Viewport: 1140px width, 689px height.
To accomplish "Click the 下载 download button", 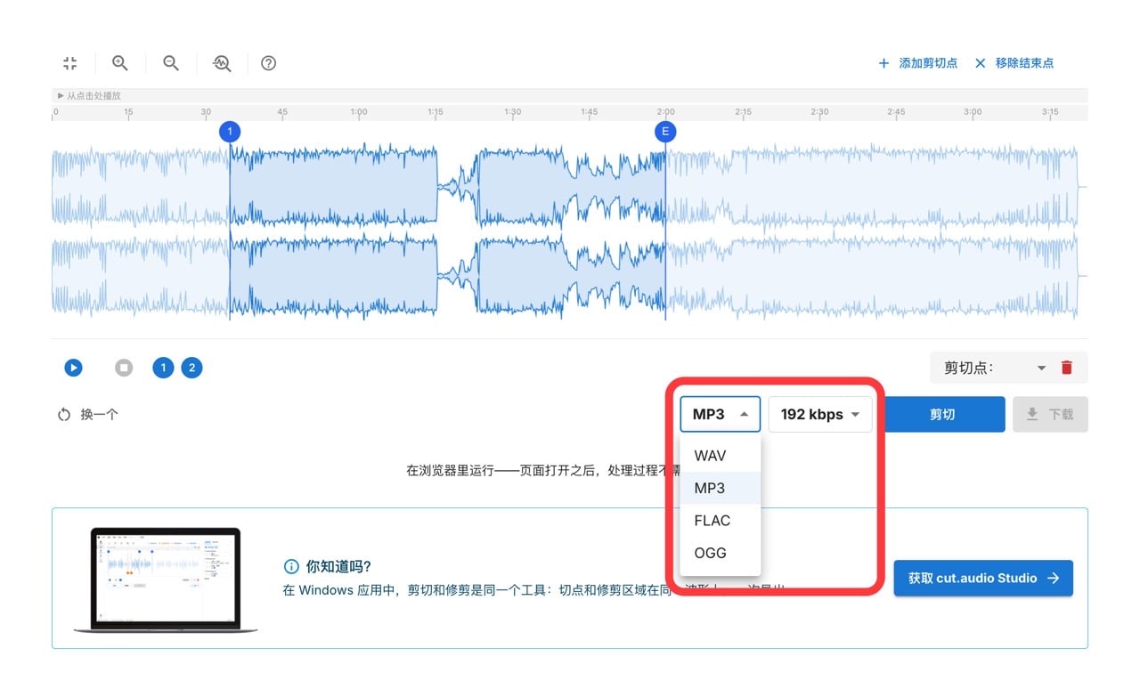I will point(1050,415).
